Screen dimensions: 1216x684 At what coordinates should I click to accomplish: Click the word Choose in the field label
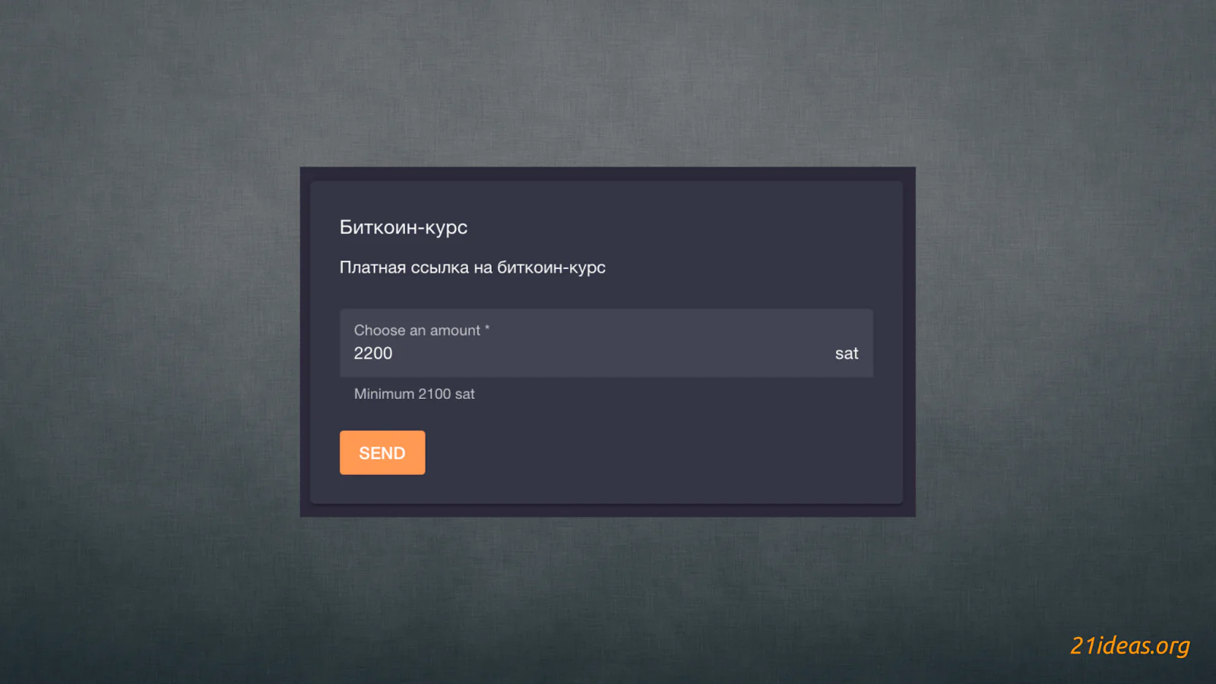pos(379,331)
